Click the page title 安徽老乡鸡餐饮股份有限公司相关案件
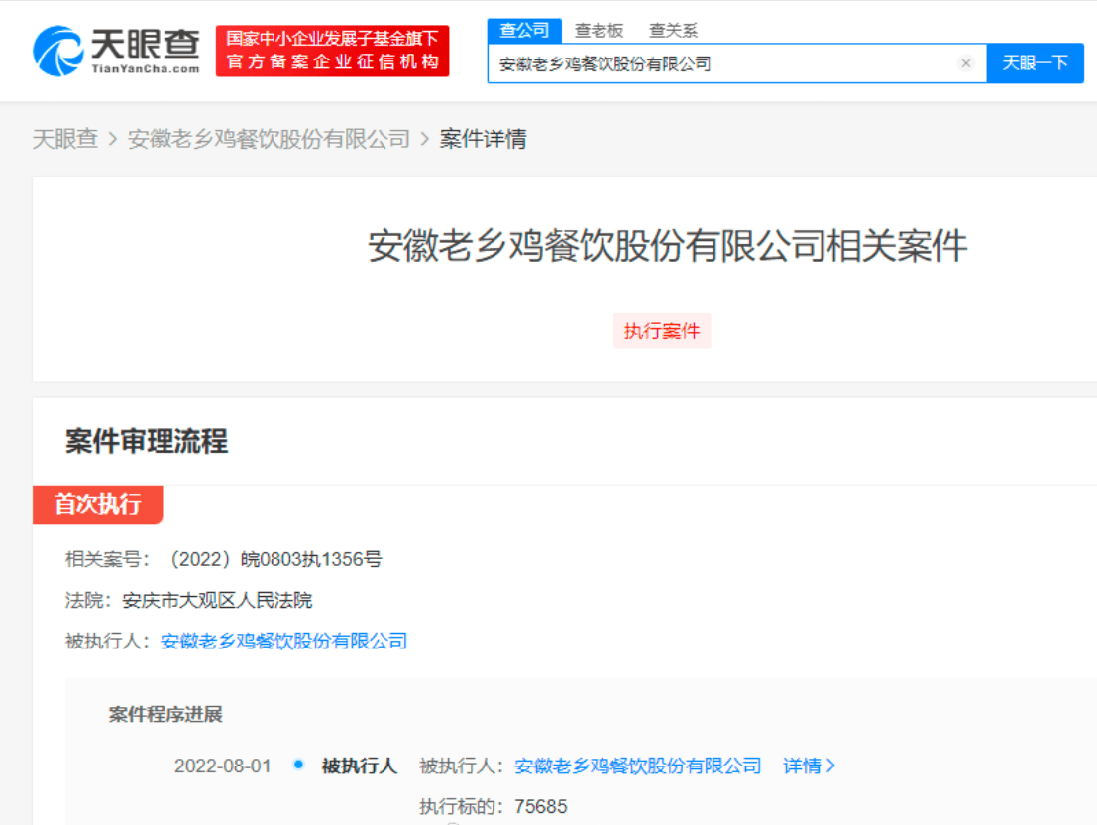This screenshot has height=825, width=1097. pos(668,246)
